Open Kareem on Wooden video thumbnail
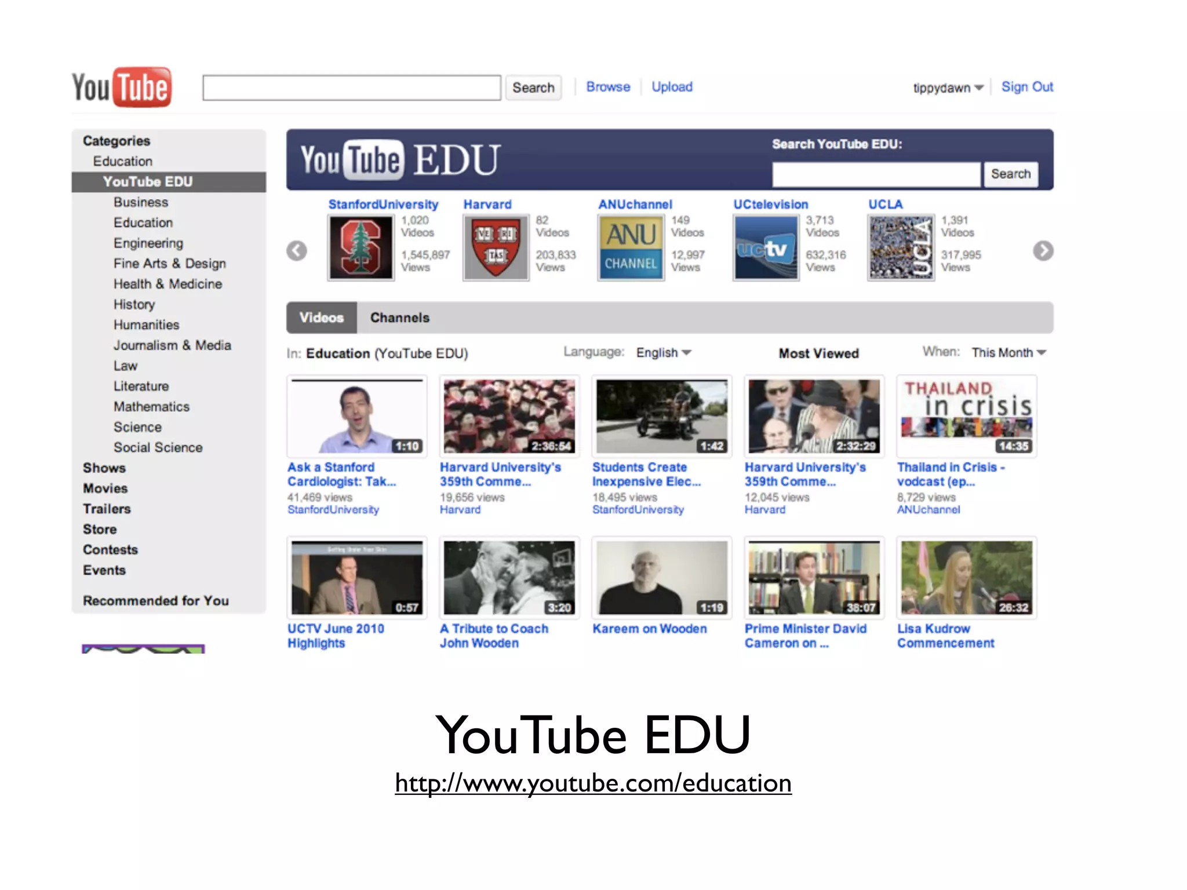 coord(662,578)
